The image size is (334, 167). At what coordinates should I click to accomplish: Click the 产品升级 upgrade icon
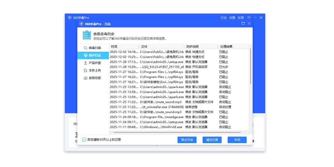(86, 63)
